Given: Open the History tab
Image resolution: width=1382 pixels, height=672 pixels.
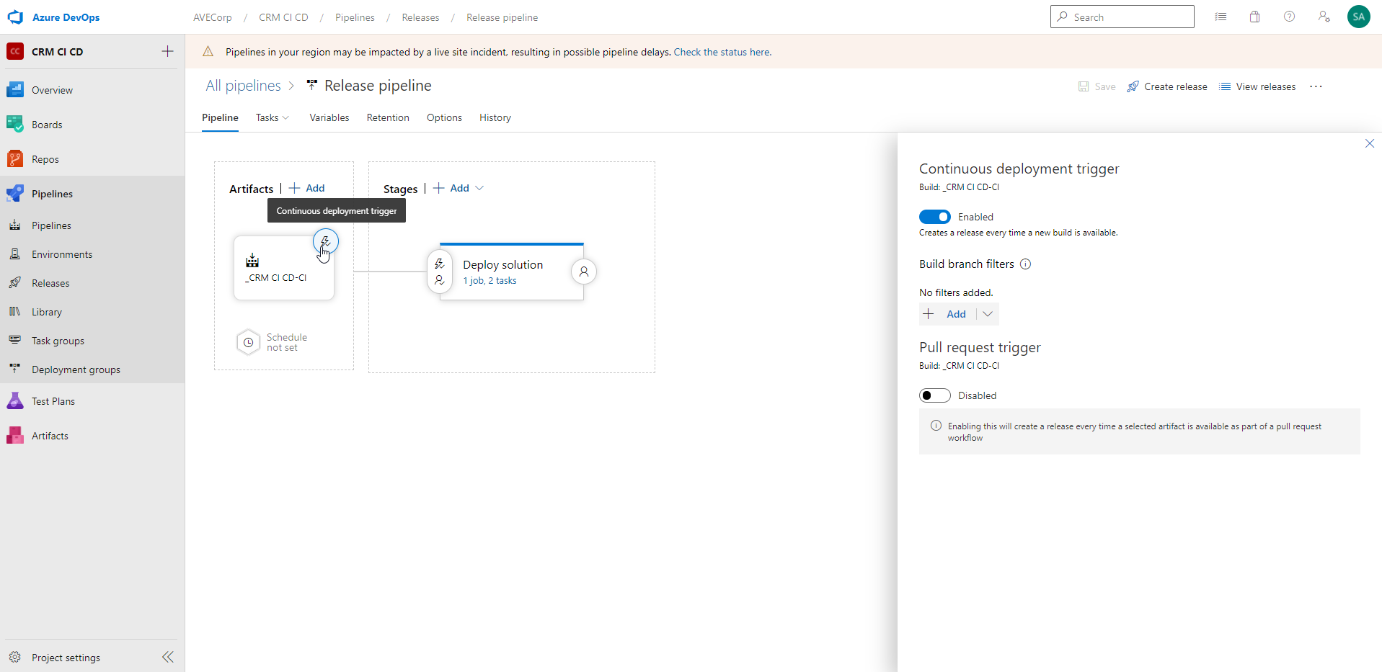Looking at the screenshot, I should (495, 117).
